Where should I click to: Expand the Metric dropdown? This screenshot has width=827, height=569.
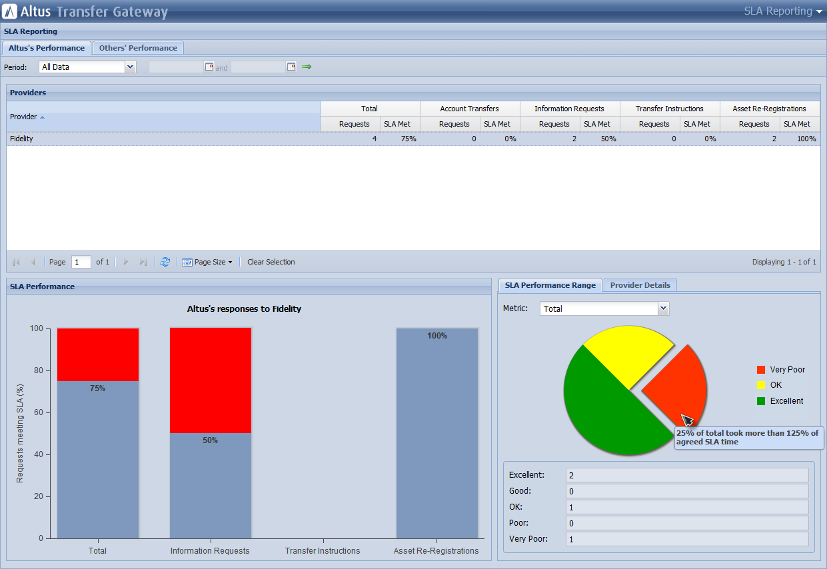click(663, 308)
